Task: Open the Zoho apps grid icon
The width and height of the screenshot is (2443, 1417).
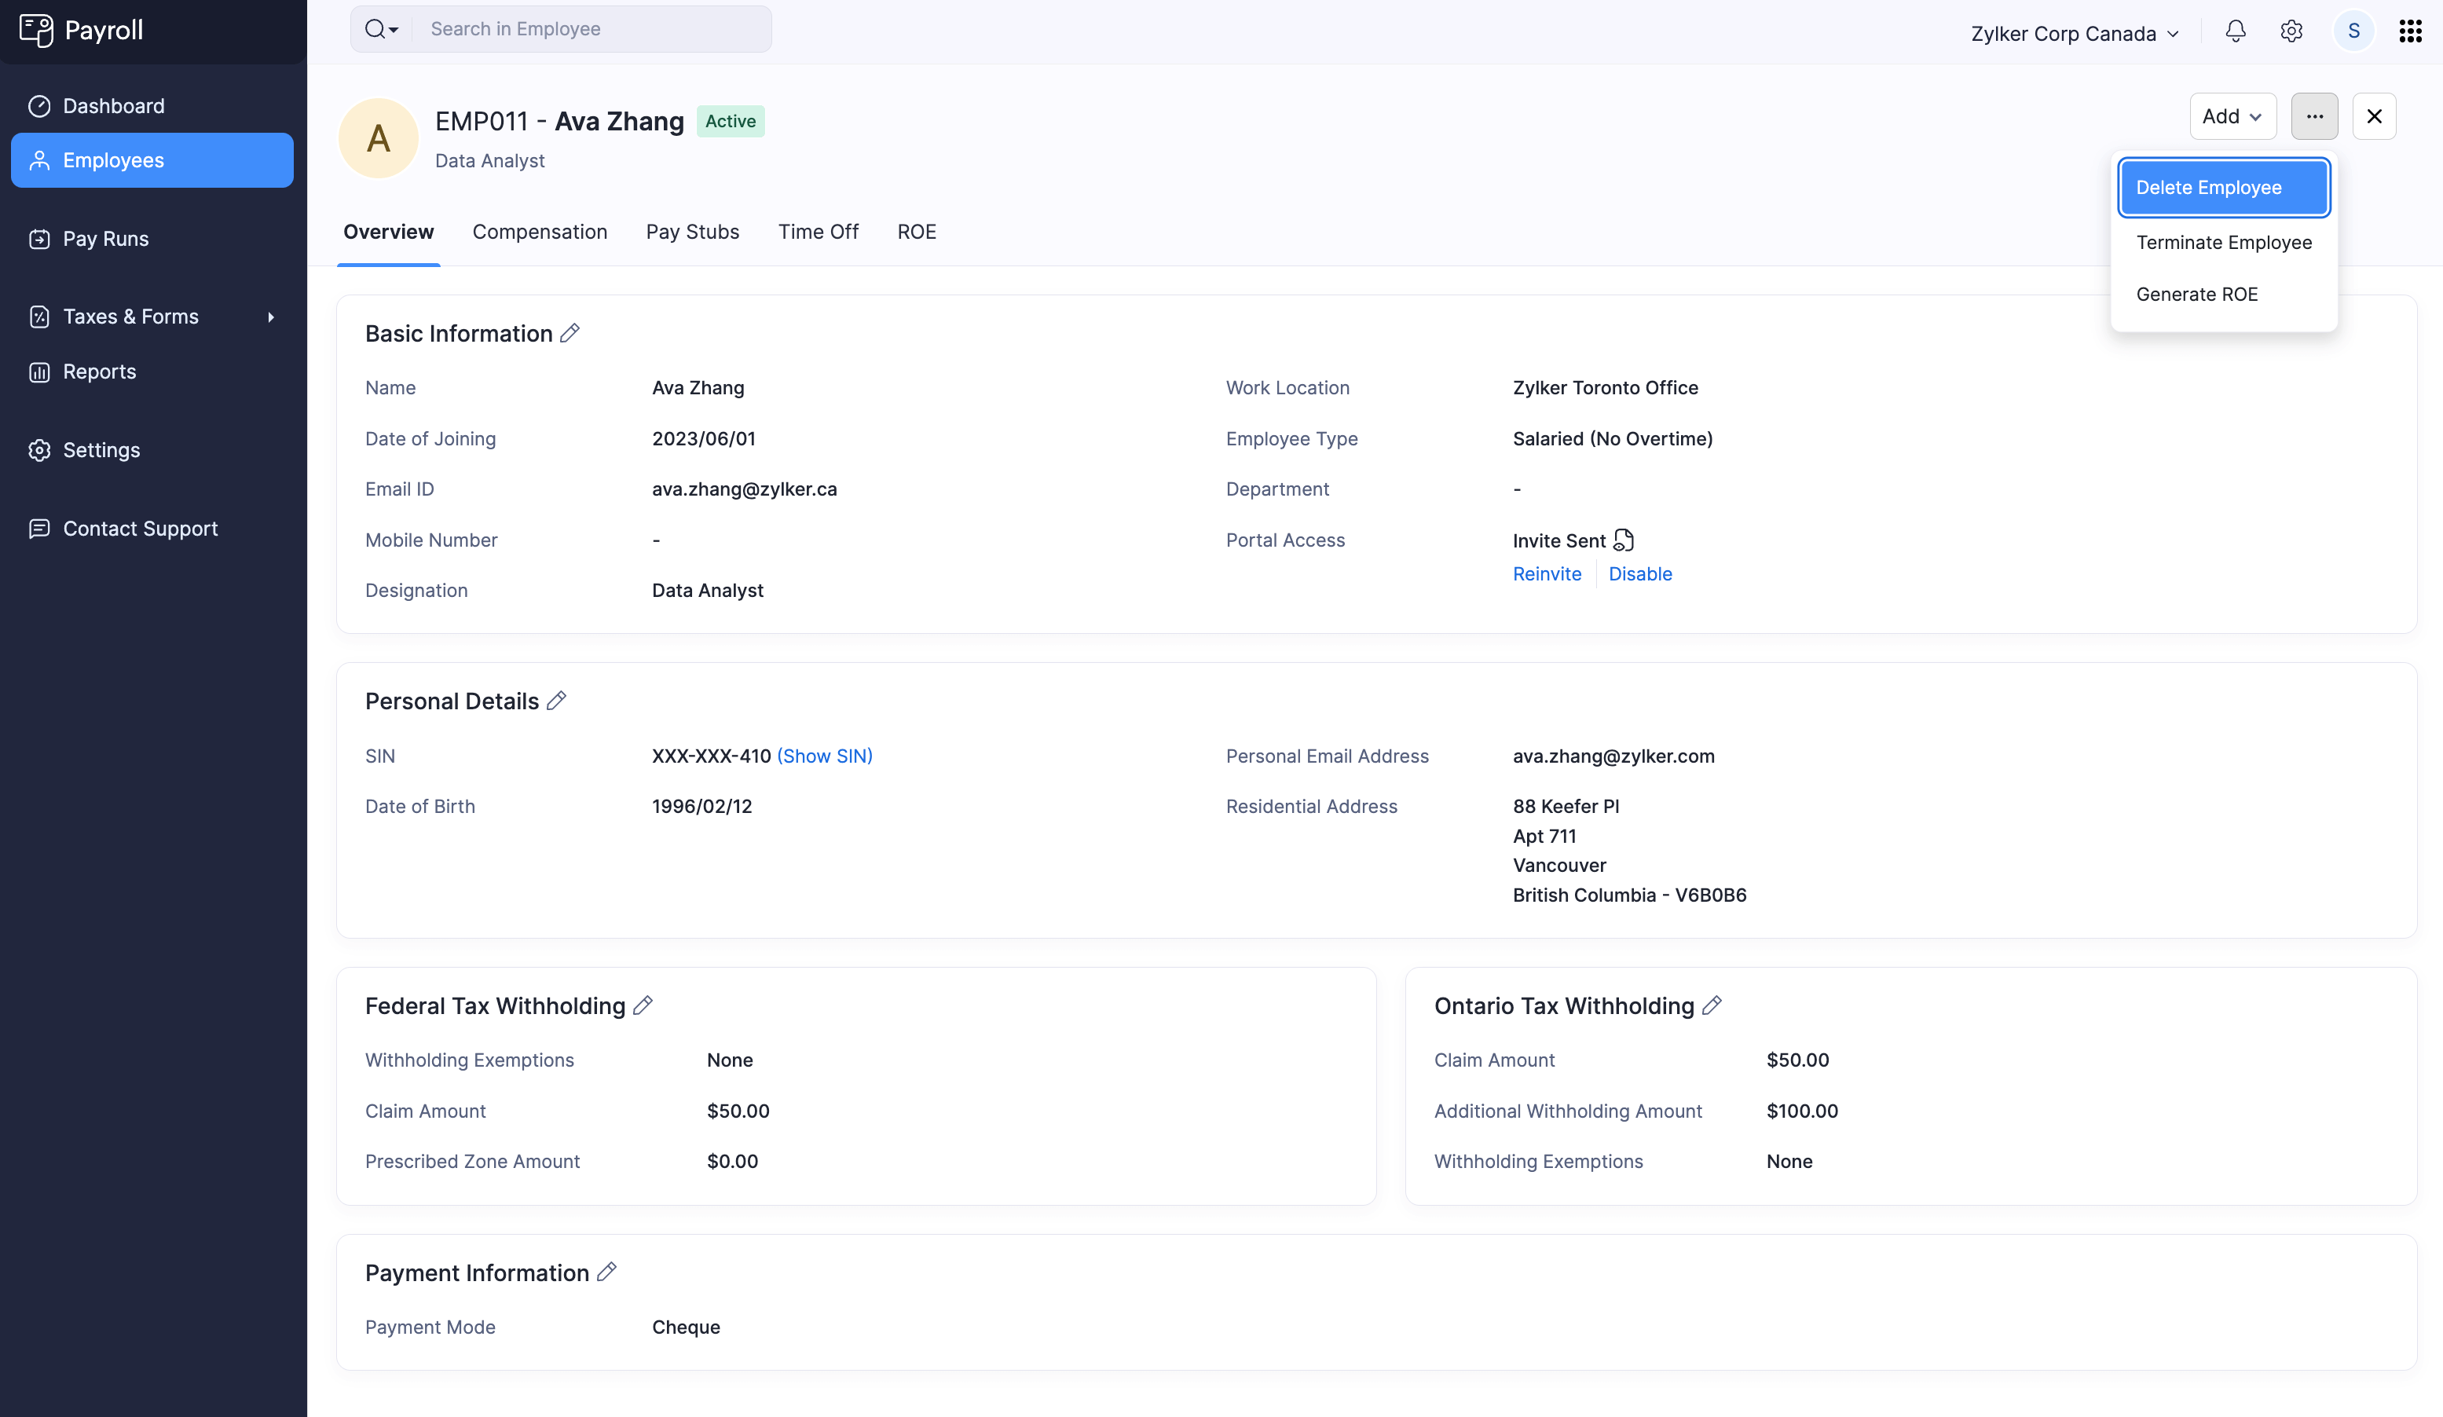Action: pos(2411,31)
